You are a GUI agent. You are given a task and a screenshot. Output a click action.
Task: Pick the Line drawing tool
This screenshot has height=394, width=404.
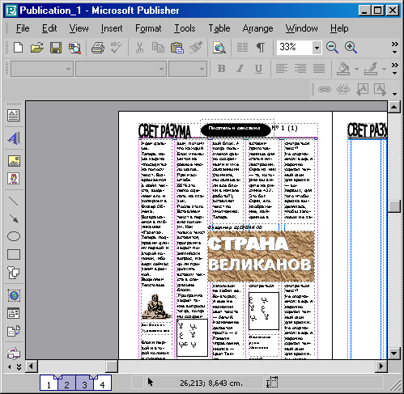[14, 201]
